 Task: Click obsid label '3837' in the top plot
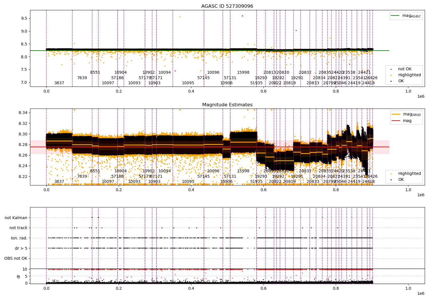point(59,83)
